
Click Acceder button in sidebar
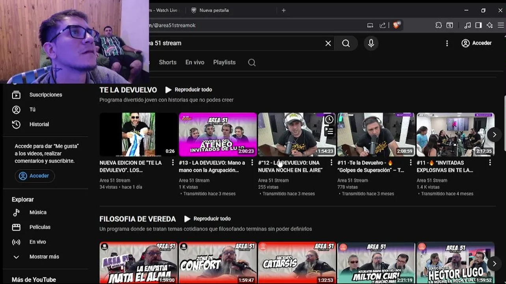click(x=35, y=176)
